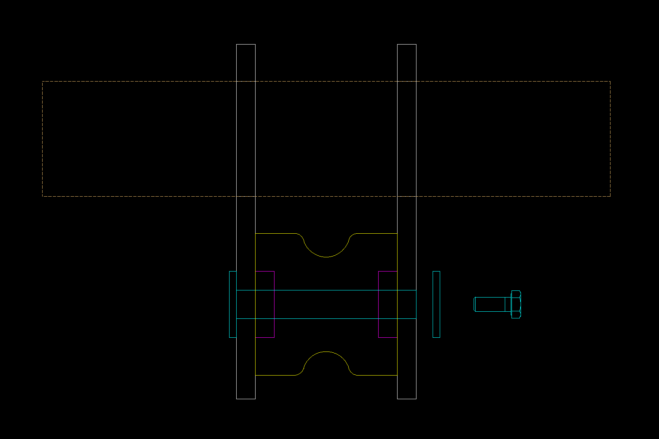
Task: Pick the lower-left yellow horizontal line segment
Action: click(275, 375)
